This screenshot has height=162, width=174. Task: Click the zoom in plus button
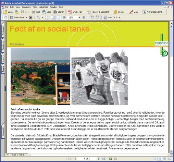click(x=84, y=18)
